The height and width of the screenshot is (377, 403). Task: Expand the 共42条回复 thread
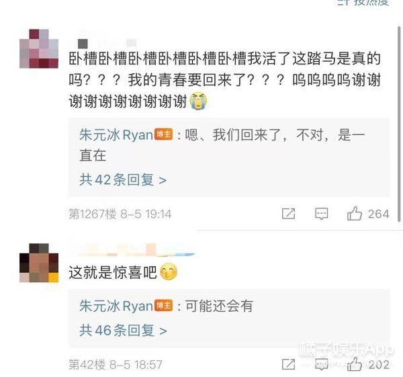[x=123, y=179]
